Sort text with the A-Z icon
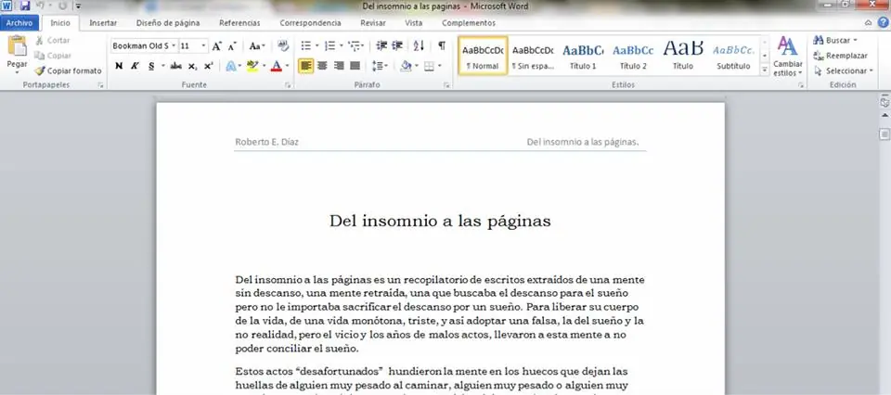The height and width of the screenshot is (395, 891). tap(419, 45)
